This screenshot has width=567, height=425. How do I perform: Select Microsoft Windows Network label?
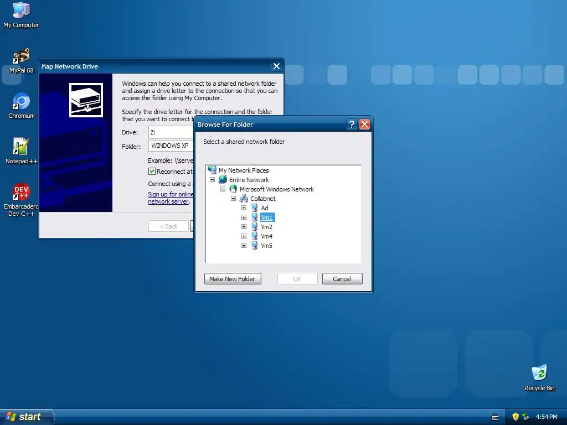(277, 189)
